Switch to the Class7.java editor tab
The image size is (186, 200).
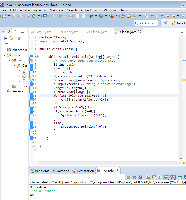pos(99,32)
